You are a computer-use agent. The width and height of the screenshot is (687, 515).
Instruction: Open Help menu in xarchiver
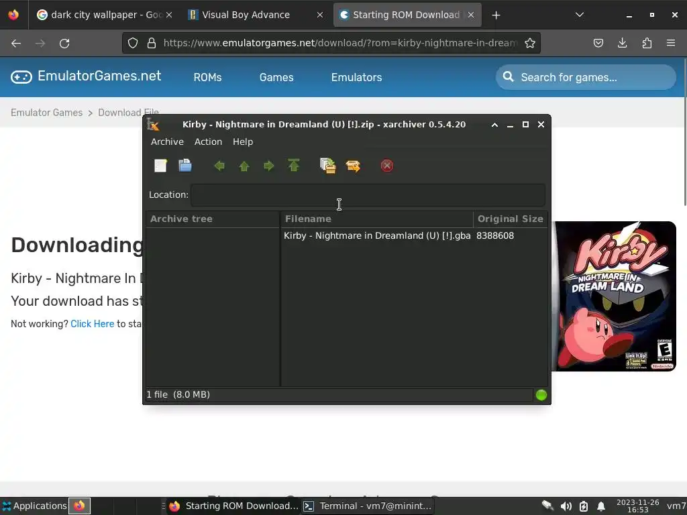243,142
